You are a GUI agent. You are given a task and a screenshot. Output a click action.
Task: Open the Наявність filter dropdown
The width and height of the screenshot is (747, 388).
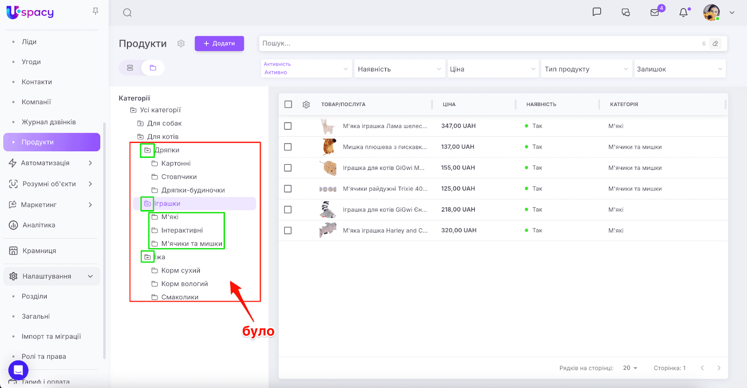pos(399,69)
